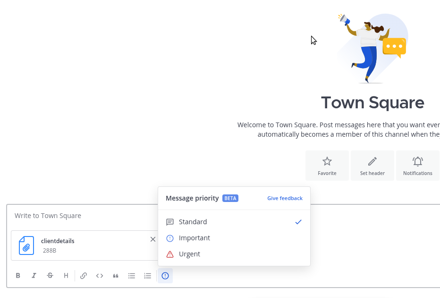Screen dimensions: 440x298
Task: Favorite the Town Square channel
Action: 327,165
